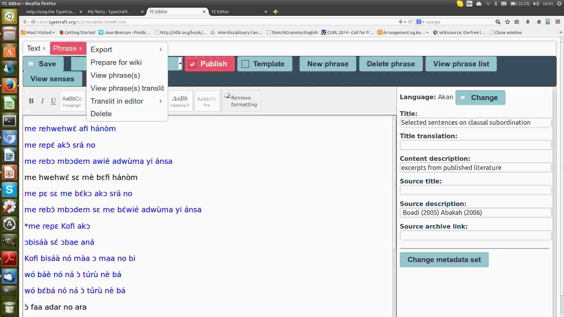Click View phrase list button
Viewport: 564px width, 317px height.
[461, 64]
